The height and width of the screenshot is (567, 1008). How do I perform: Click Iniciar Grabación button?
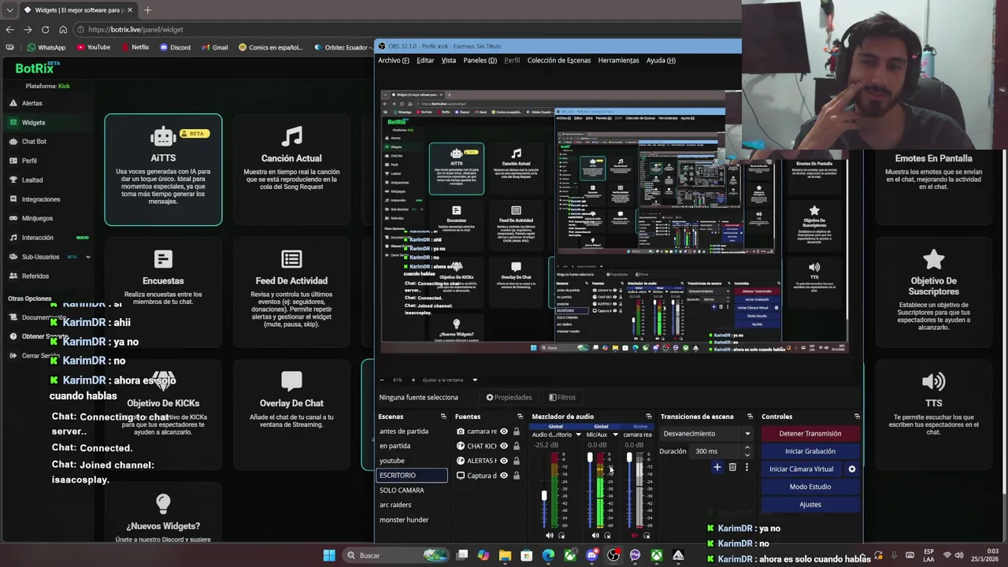tap(810, 451)
